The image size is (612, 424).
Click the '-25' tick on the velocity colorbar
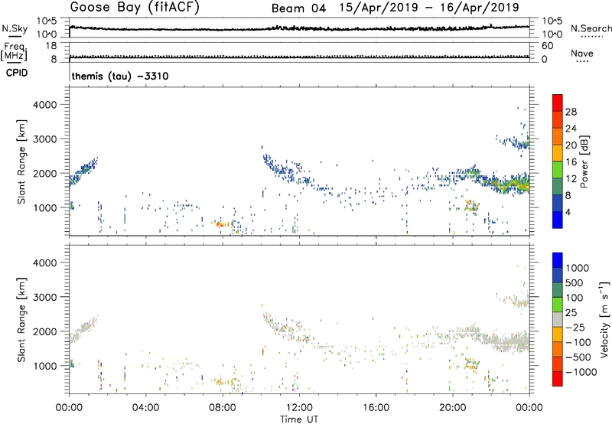point(575,327)
